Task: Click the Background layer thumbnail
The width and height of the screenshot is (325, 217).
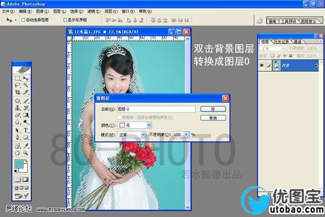Action: [x=276, y=66]
